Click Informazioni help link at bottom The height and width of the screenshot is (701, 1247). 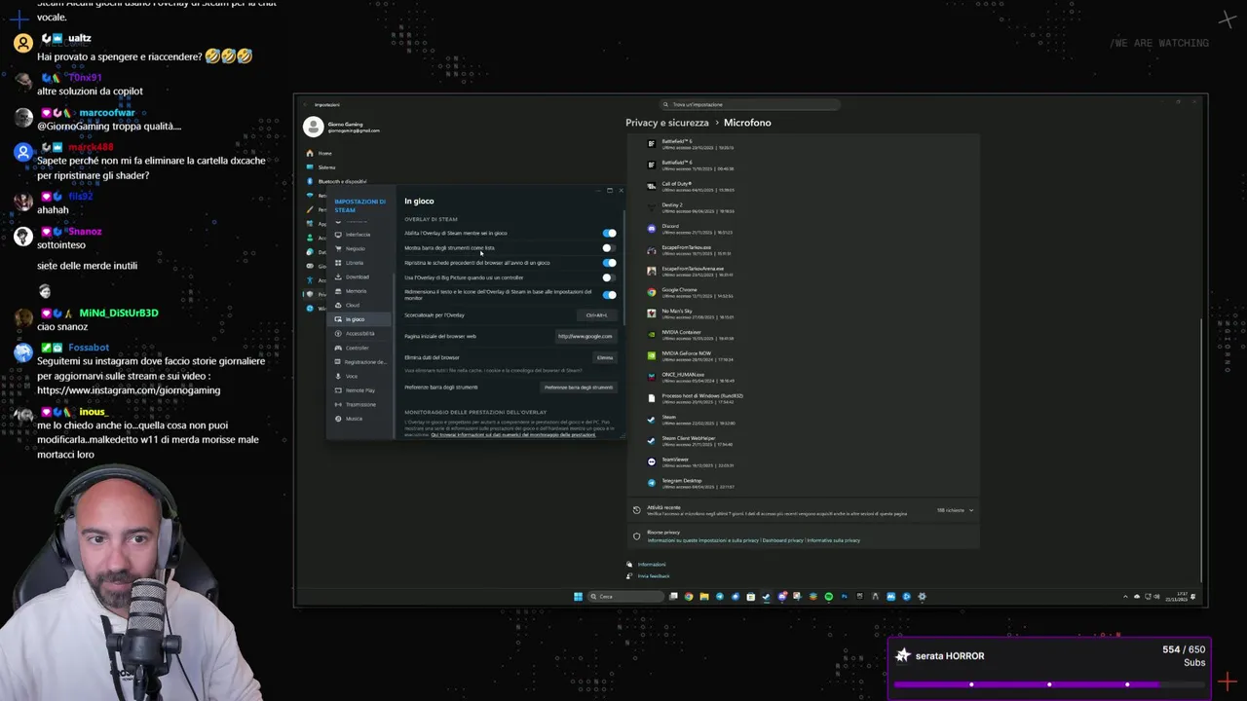coord(652,565)
